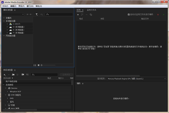Collapse the 本地驱动器 tree node
The height and width of the screenshot is (113, 169).
tap(4, 21)
